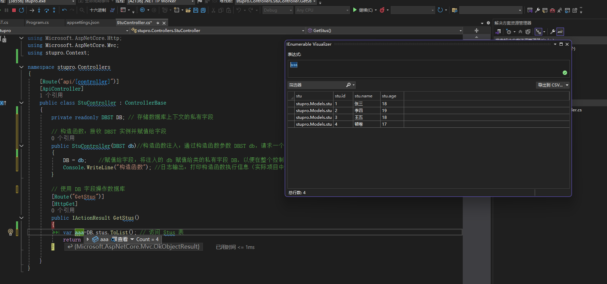Select the visualizer row with 李四
607x284 pixels.
[428, 111]
